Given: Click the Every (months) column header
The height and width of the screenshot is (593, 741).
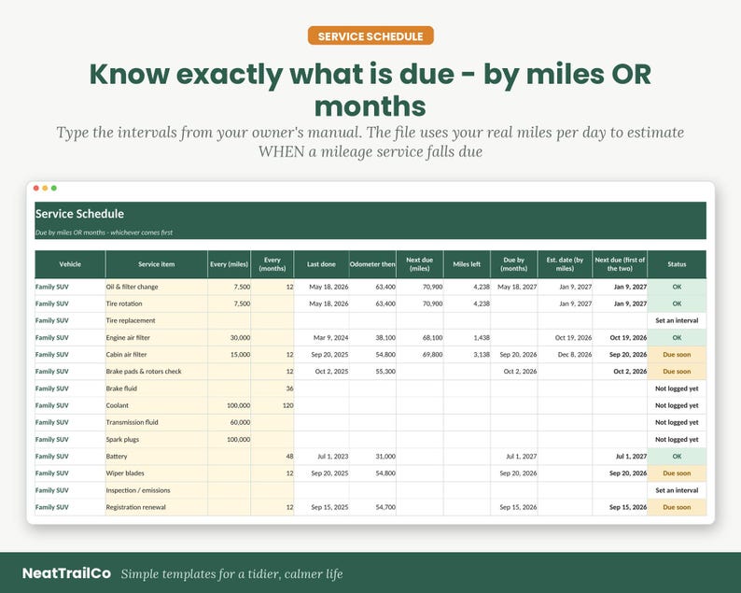Looking at the screenshot, I should coord(273,264).
